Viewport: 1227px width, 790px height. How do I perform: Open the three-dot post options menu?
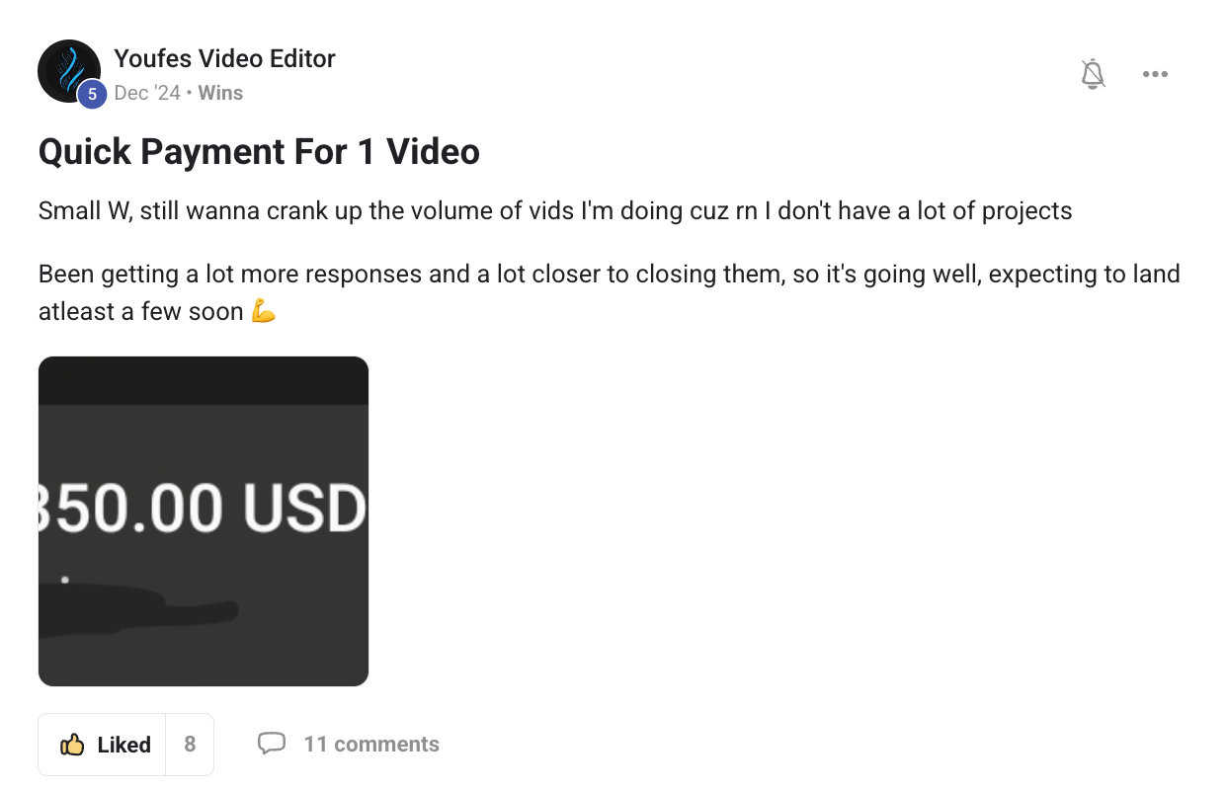tap(1155, 74)
